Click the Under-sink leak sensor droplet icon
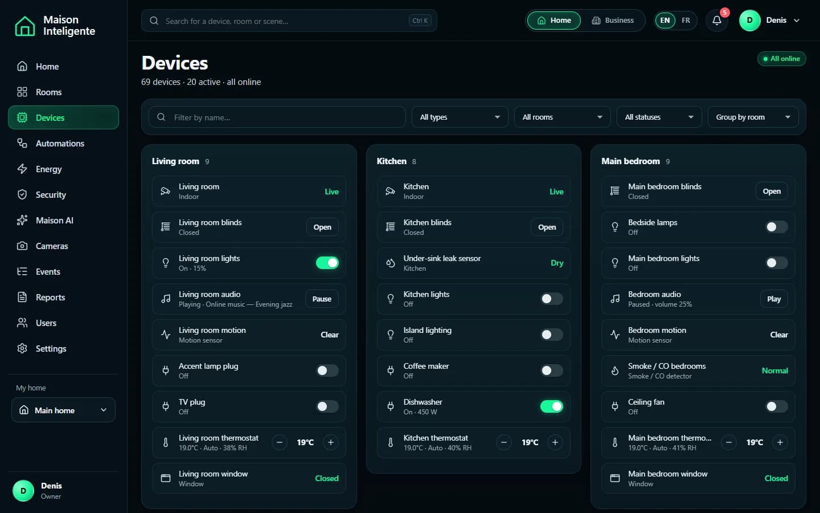Viewport: 820px width, 513px height. coord(391,263)
